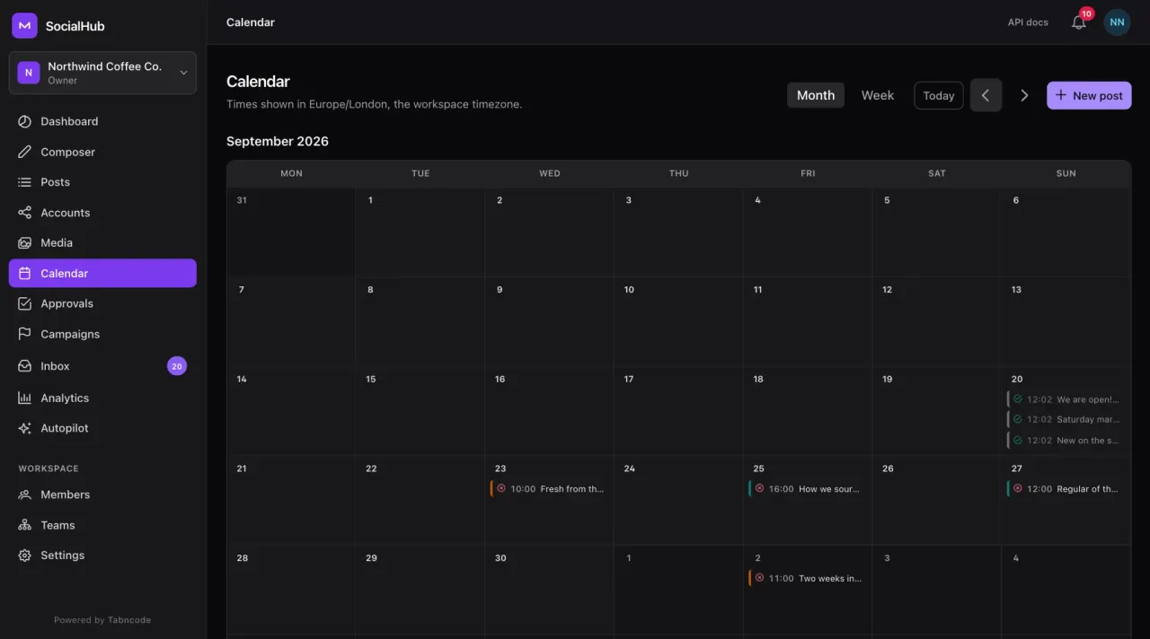Open the API docs link
The width and height of the screenshot is (1150, 639).
1028,22
